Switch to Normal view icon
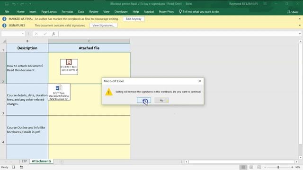 243,167
